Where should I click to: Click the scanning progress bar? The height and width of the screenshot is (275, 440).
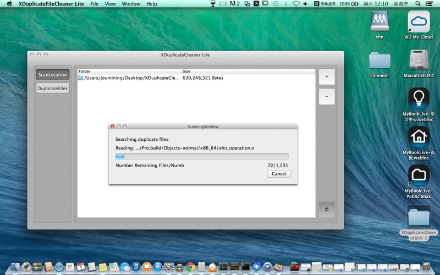coord(202,156)
